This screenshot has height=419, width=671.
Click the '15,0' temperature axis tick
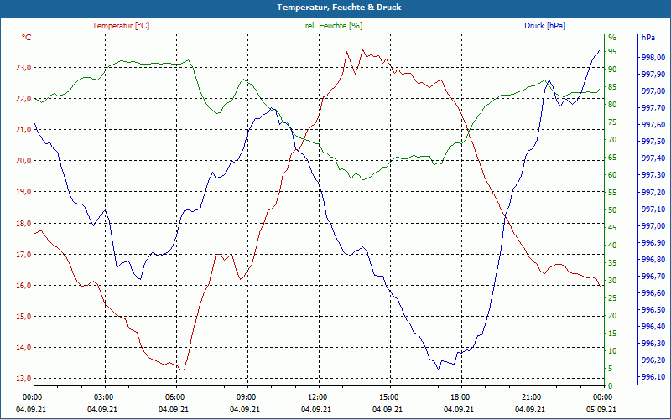tap(23, 317)
